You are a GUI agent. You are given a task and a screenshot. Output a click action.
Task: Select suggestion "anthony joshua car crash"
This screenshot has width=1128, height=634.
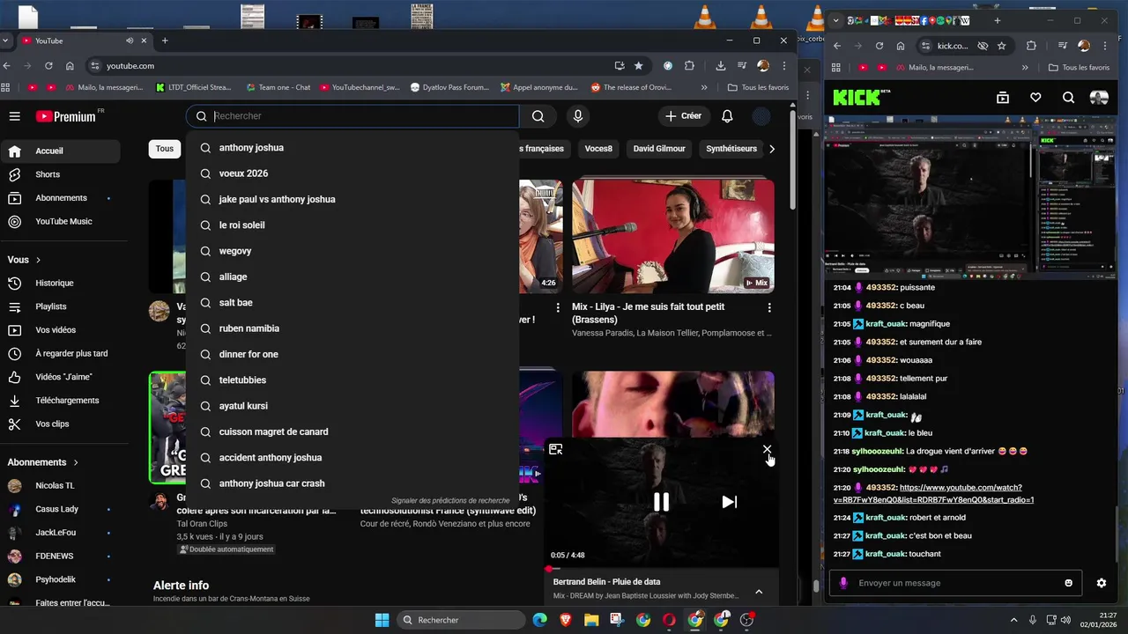click(x=352, y=483)
